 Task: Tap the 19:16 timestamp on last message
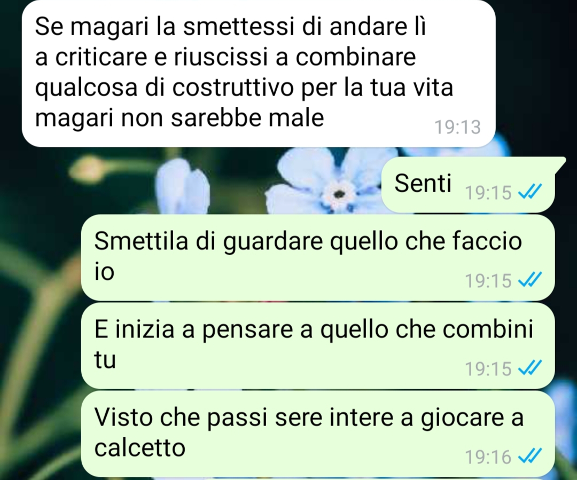tap(488, 457)
